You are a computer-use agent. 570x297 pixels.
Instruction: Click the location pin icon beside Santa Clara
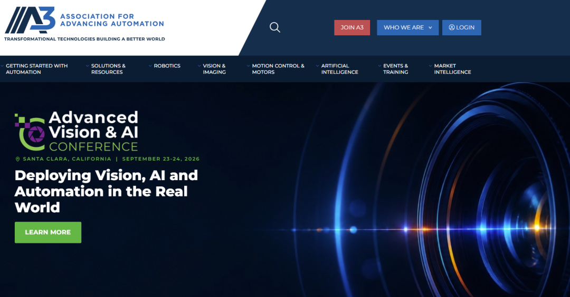(17, 159)
